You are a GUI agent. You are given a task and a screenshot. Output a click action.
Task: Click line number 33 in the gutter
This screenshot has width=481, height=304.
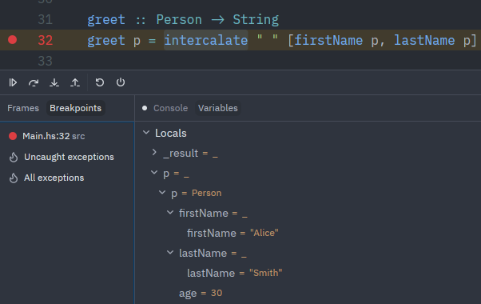(46, 61)
